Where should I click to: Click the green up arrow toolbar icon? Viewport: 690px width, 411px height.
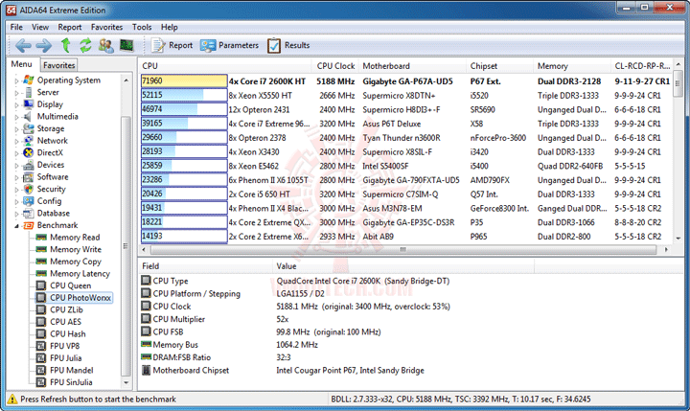tap(66, 45)
